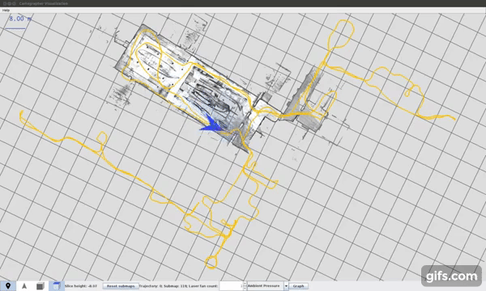This screenshot has width=486, height=291.
Task: Click the Cartographer Visualization title bar text
Action: pos(44,3)
